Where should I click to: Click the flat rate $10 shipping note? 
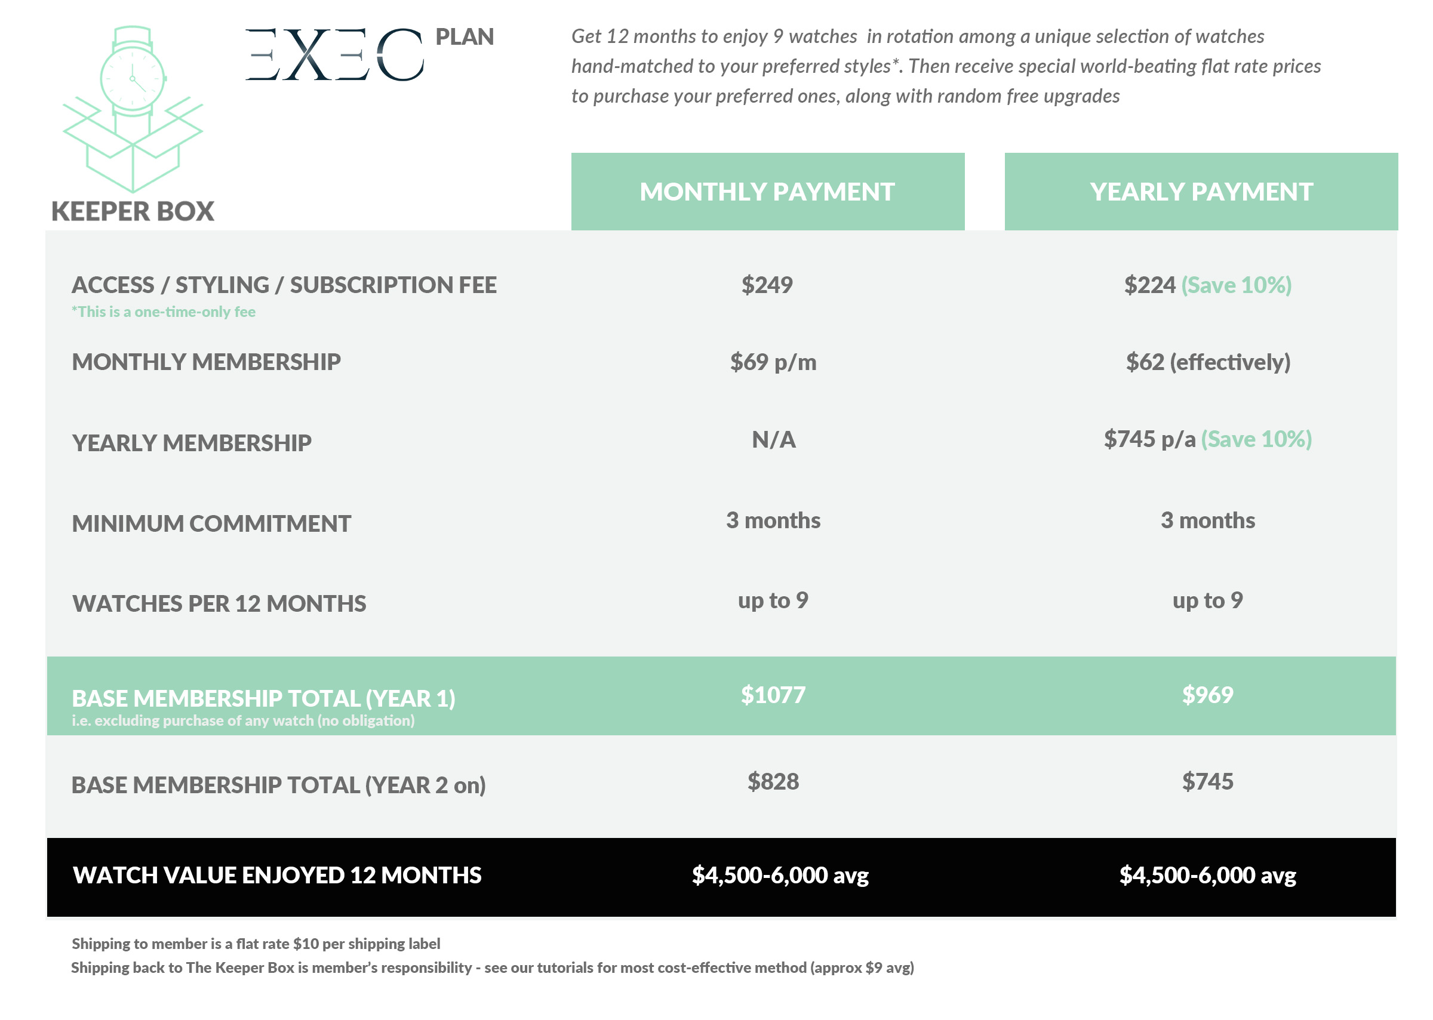coord(256,944)
